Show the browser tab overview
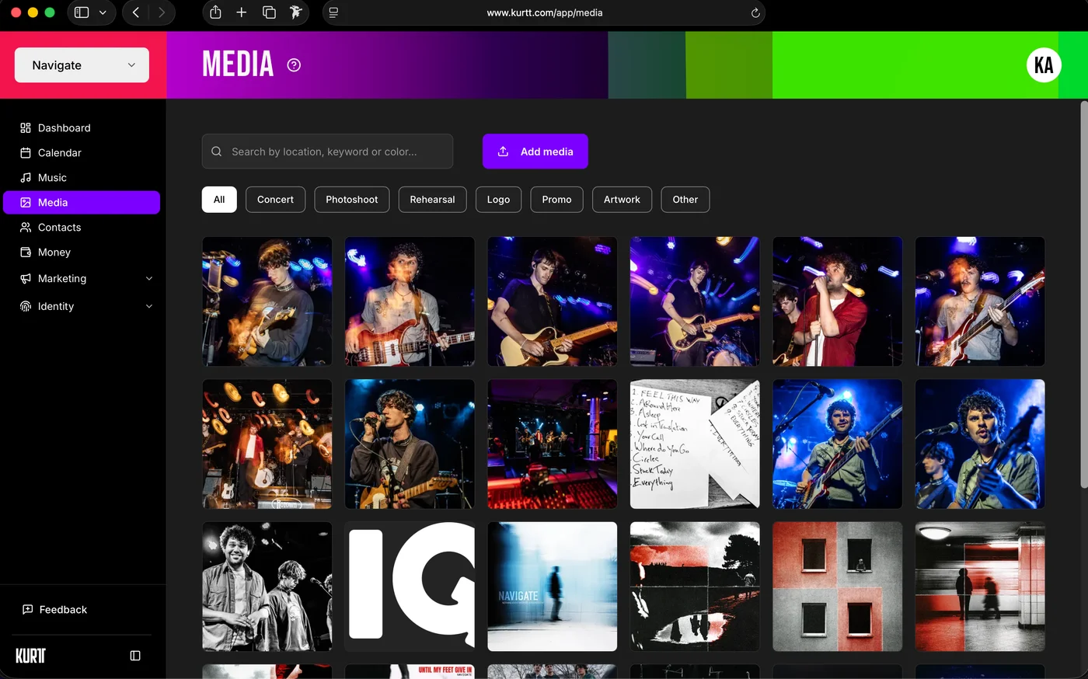1088x679 pixels. 269,12
